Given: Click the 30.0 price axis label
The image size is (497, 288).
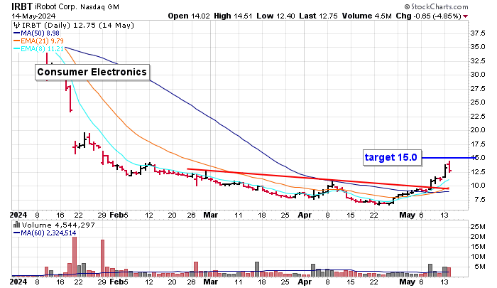Looking at the screenshot, I should 478,75.
